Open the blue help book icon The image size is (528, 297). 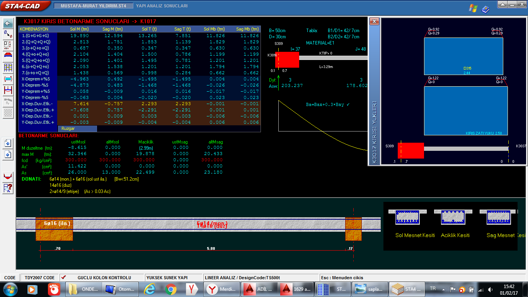(485, 9)
